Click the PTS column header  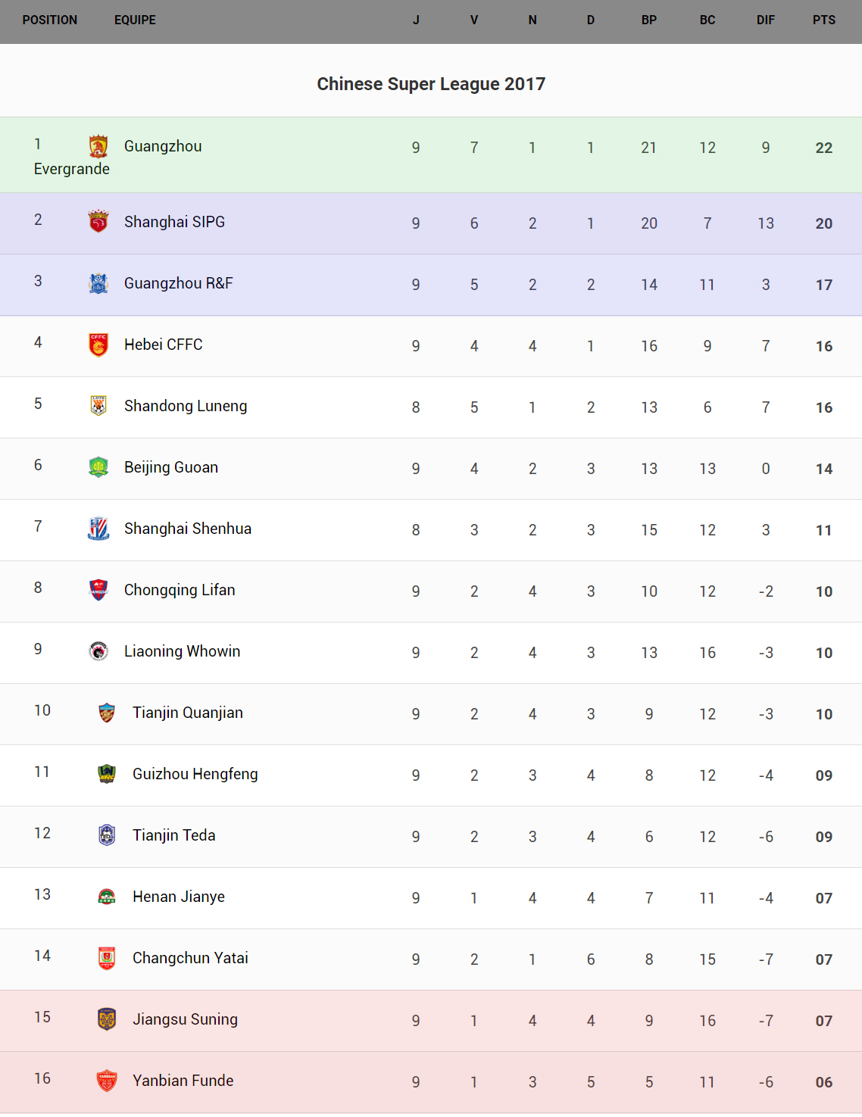(824, 20)
